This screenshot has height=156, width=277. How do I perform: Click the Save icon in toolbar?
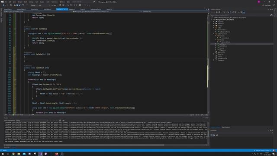(x=17, y=5)
